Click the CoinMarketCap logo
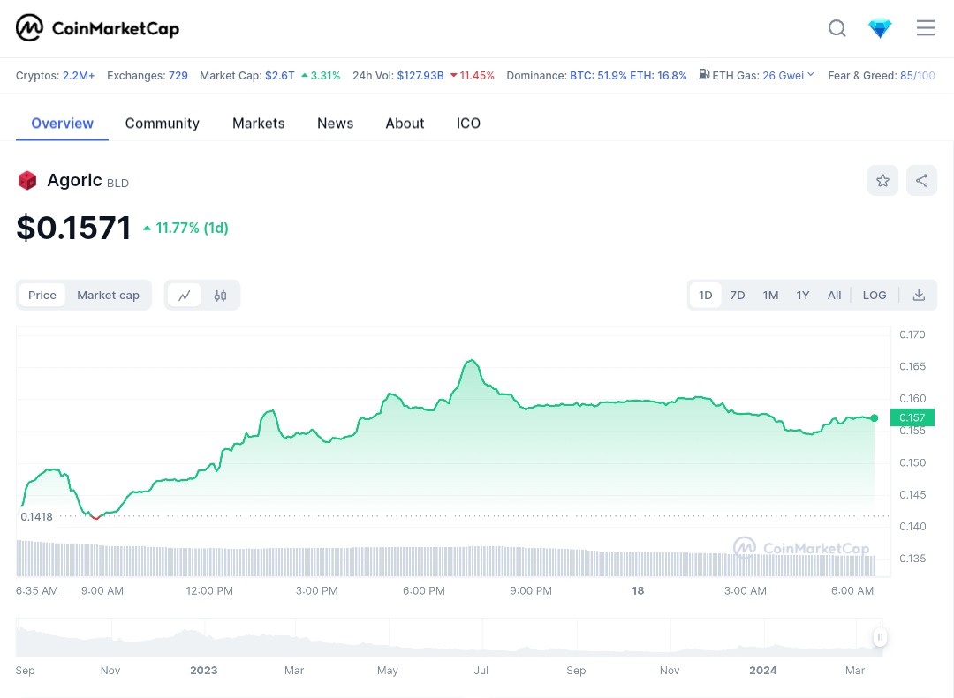Viewport: 954px width, 698px height. (97, 28)
